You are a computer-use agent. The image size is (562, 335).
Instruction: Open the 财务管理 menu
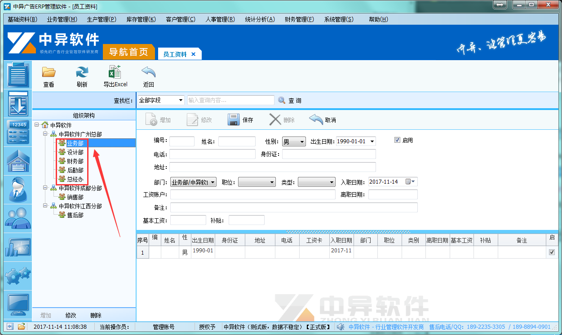pos(299,19)
